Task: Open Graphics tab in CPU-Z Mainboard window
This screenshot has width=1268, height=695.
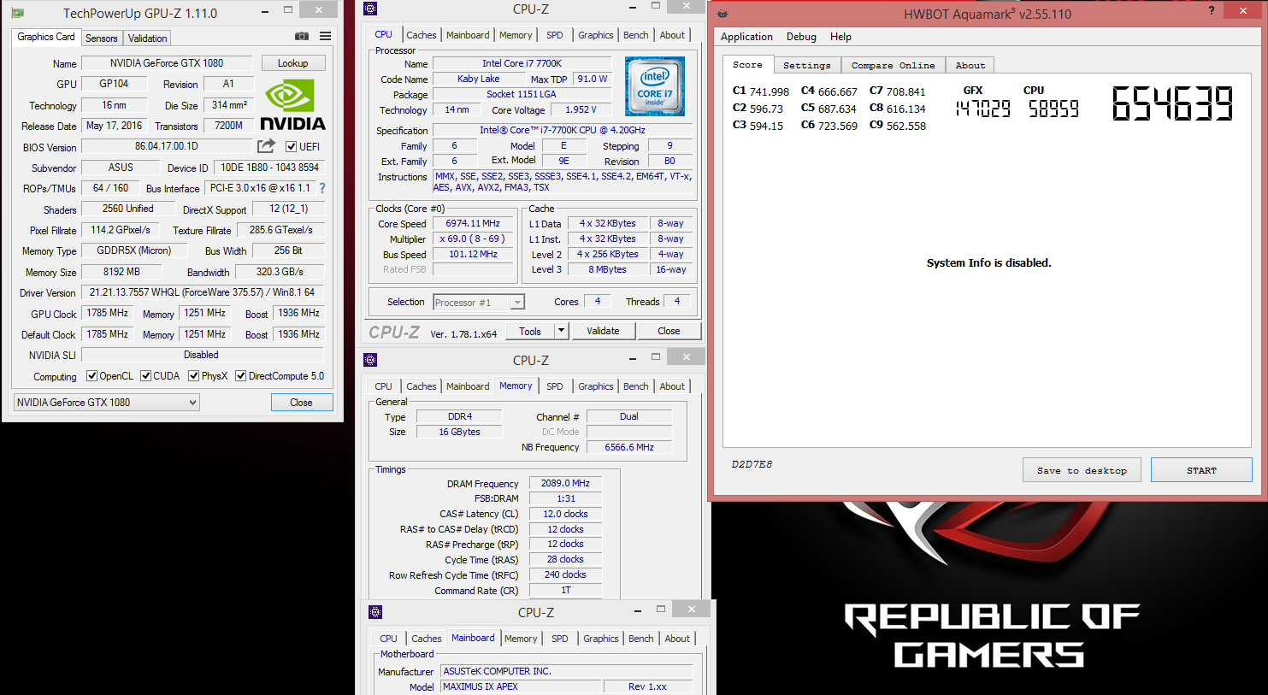Action: 601,639
